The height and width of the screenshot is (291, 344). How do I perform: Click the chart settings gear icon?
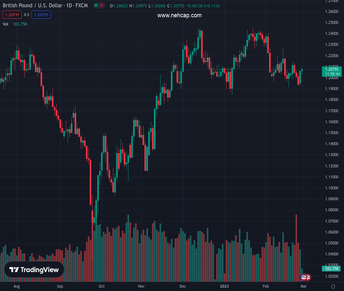[333, 287]
